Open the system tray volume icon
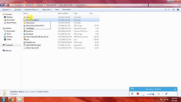This screenshot has height=102, width=181. (167, 99)
